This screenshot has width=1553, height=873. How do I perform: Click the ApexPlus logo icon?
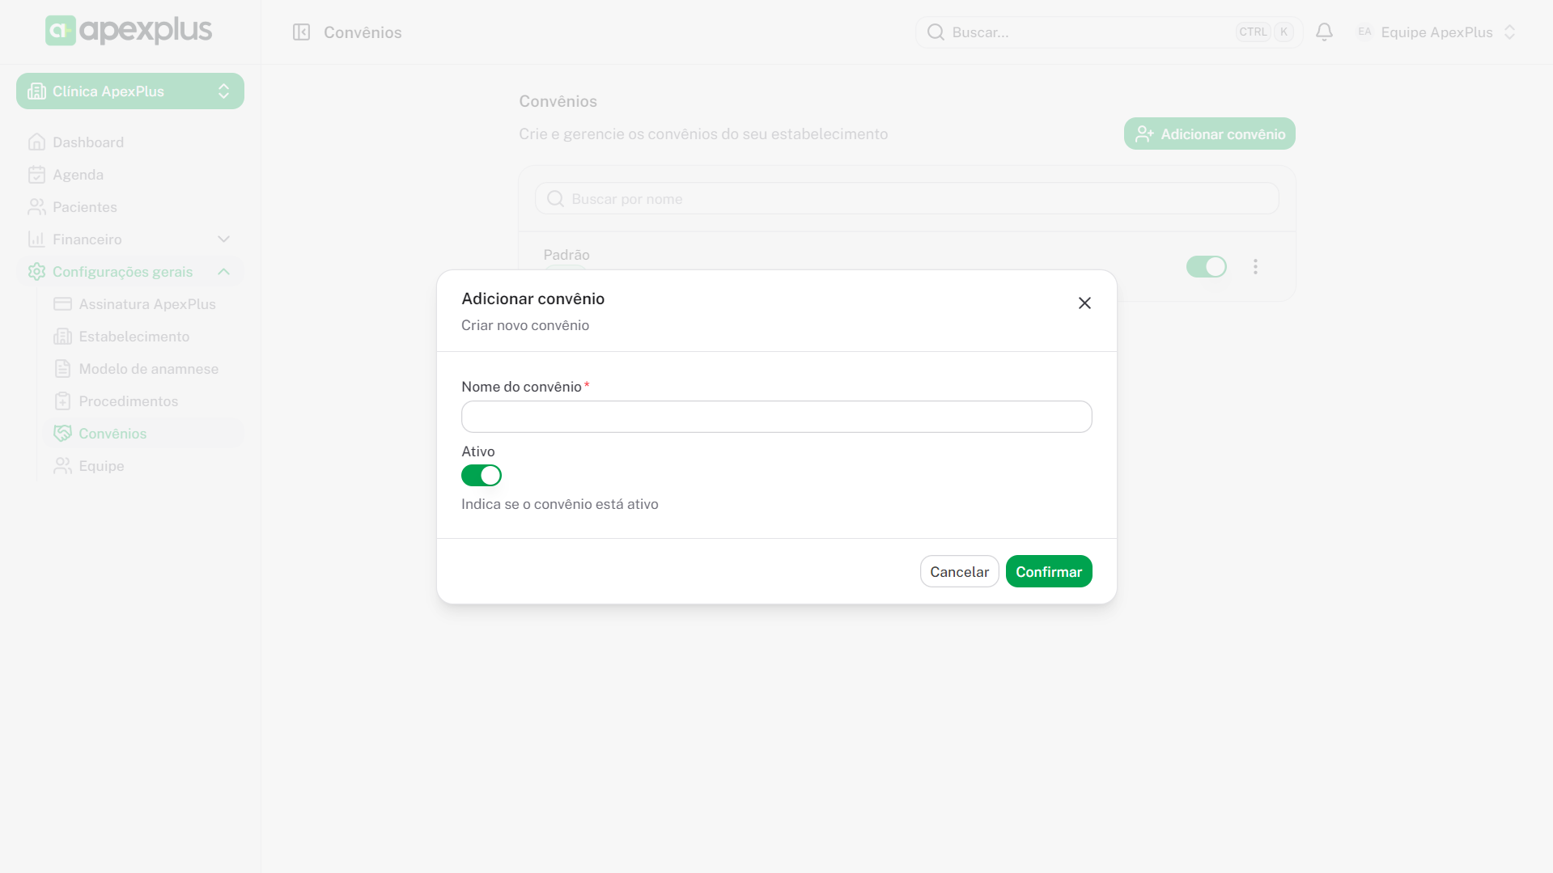pyautogui.click(x=61, y=31)
